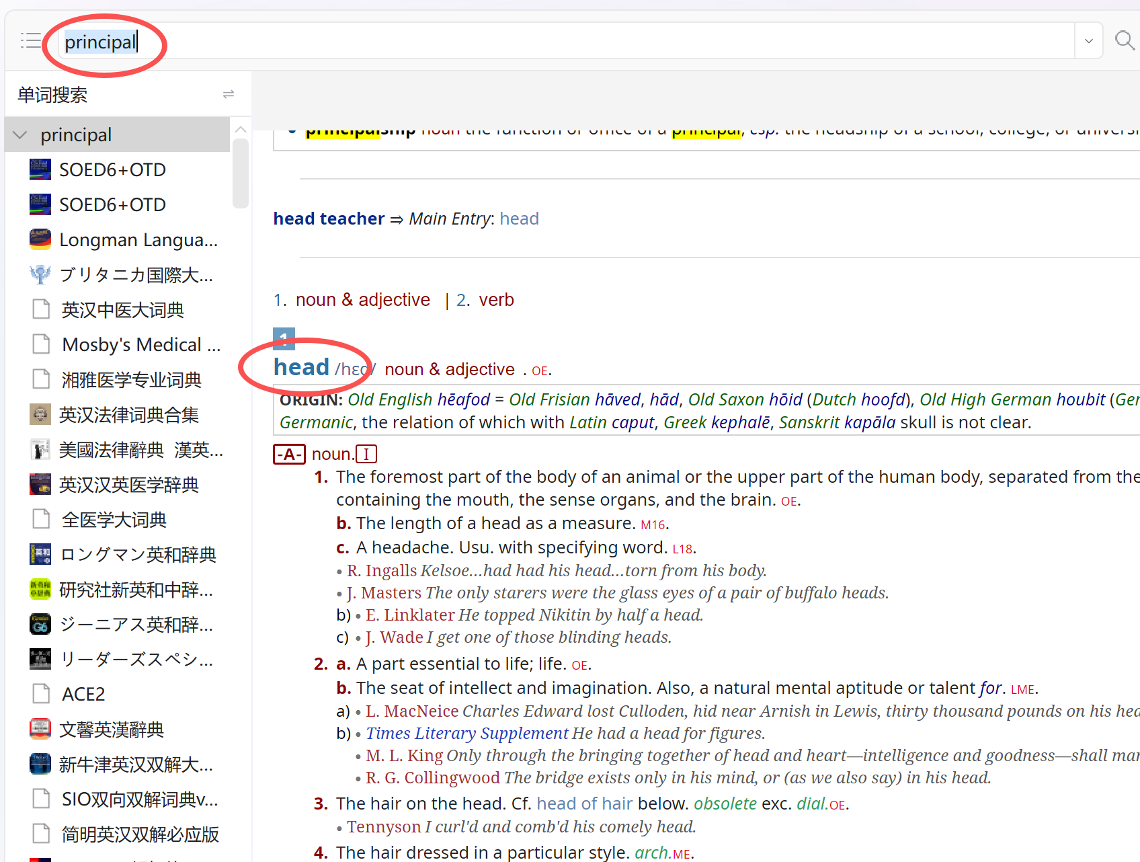Open the sidebar list menu icon
The image size is (1140, 862).
[30, 41]
